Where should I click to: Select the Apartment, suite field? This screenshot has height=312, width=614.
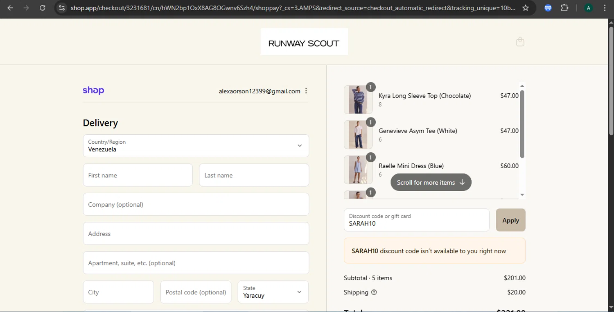pos(196,263)
